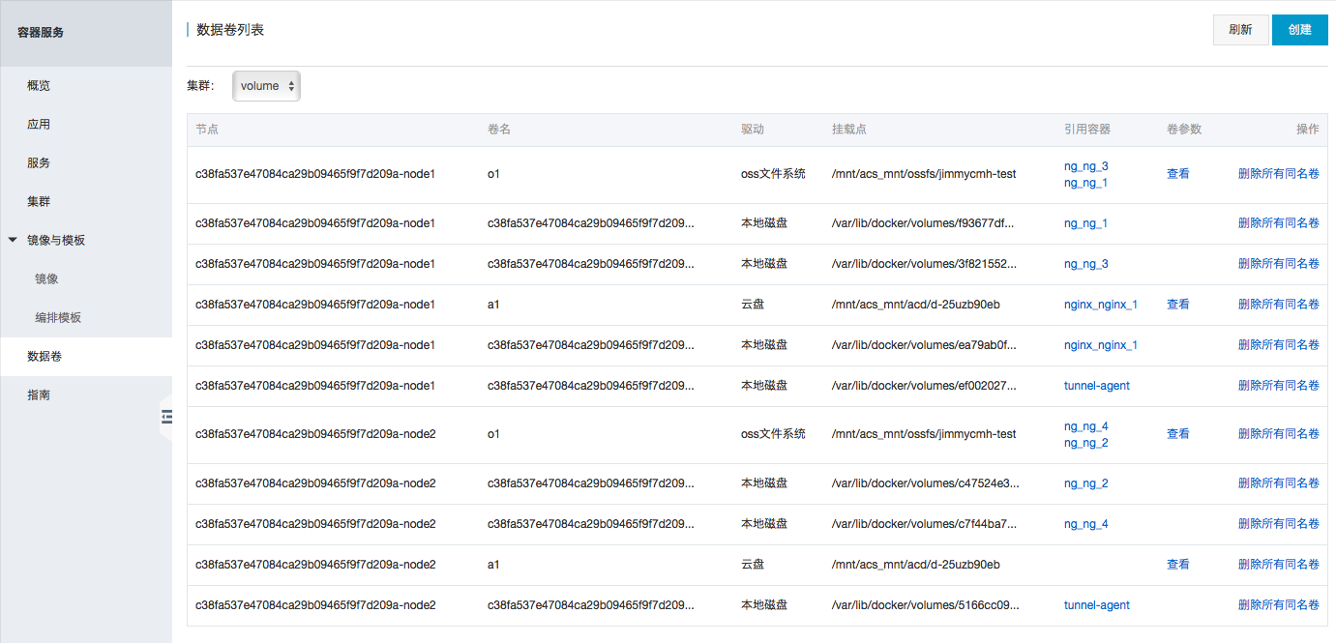The image size is (1336, 643).
Task: Click the 数据卷列表 page heading
Action: [x=230, y=30]
